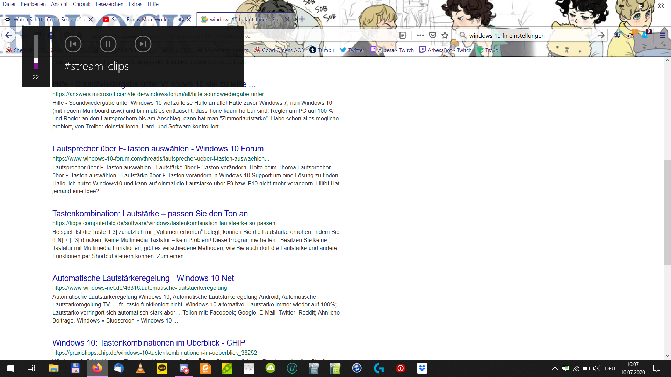Open the Hilfe menu
Viewport: 671px width, 377px height.
point(153,4)
